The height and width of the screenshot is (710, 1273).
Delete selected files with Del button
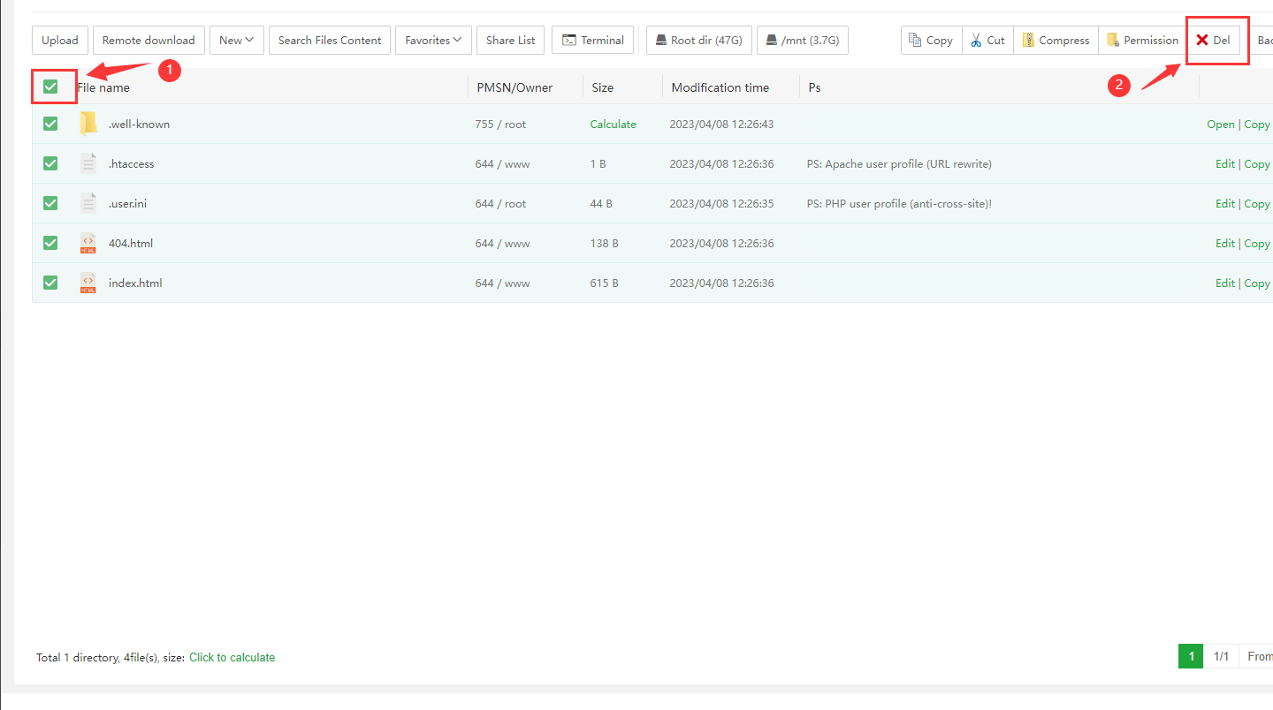(1213, 40)
